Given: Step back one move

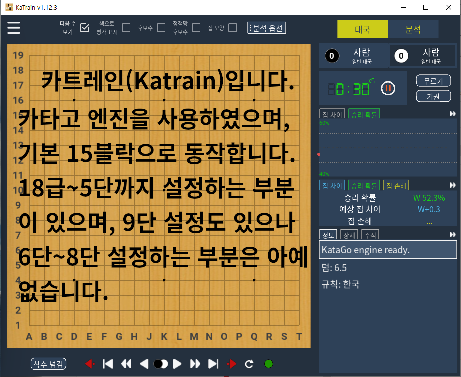Looking at the screenshot, I should point(144,364).
